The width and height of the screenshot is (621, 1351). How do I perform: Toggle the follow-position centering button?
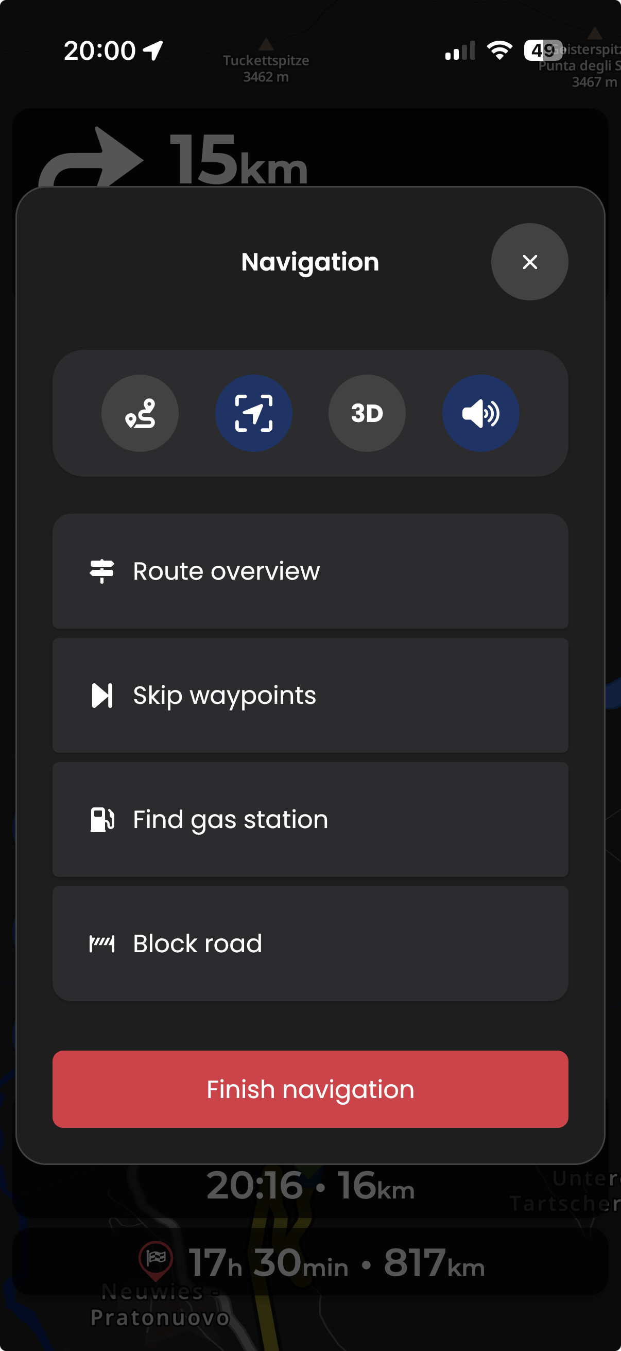[254, 413]
